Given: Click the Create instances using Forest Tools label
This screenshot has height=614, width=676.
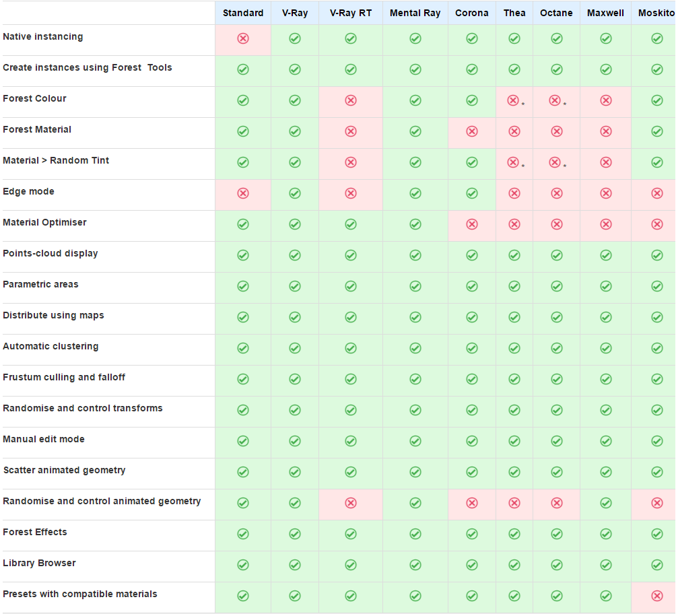Looking at the screenshot, I should tap(88, 68).
